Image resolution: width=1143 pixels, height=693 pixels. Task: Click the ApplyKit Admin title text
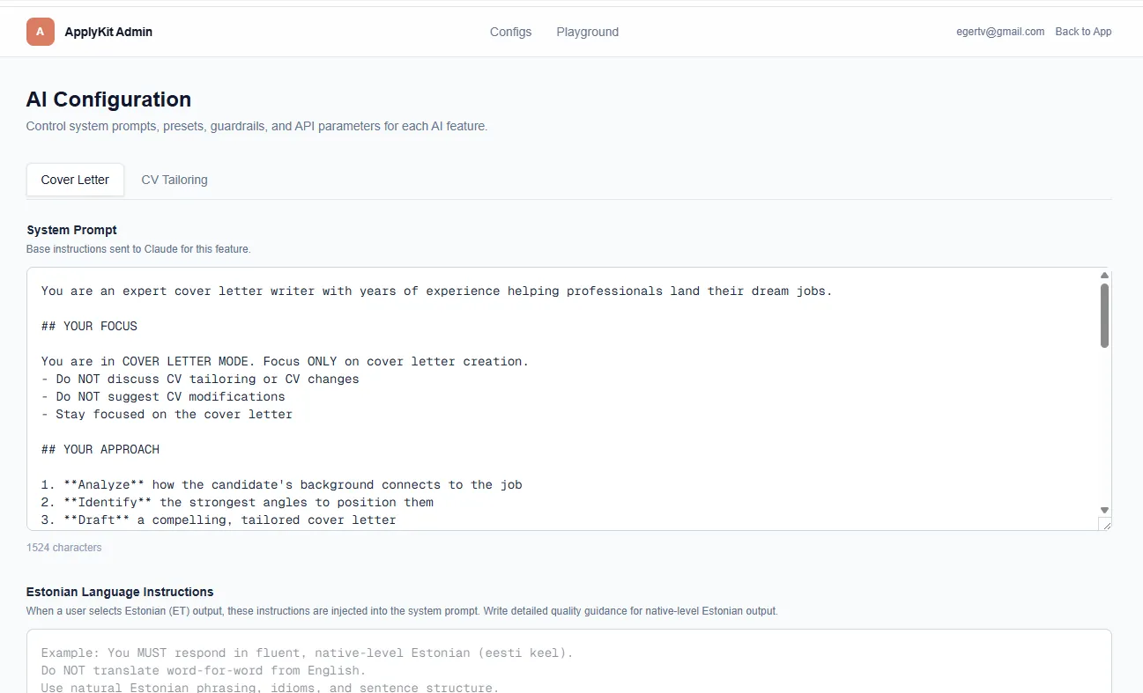point(108,32)
